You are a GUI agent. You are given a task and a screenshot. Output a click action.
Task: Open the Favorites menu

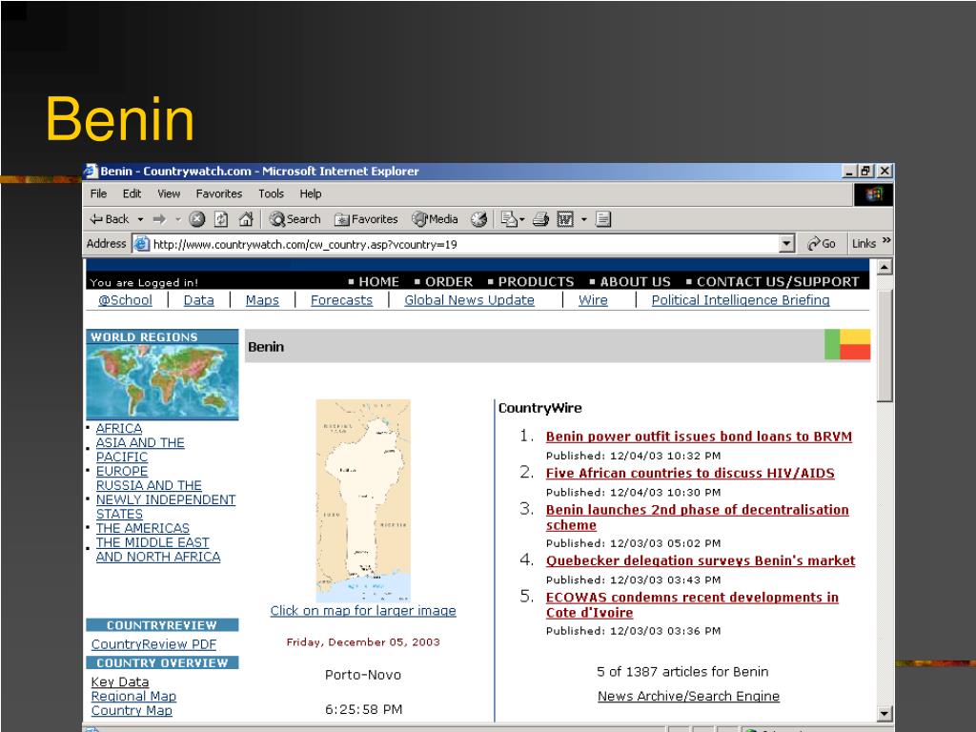[219, 193]
